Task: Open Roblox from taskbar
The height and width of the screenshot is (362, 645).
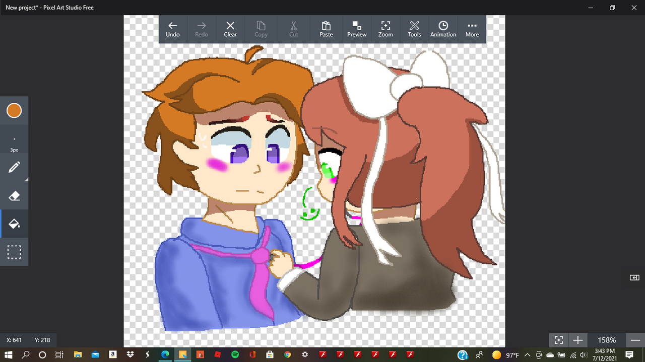Action: pos(218,355)
